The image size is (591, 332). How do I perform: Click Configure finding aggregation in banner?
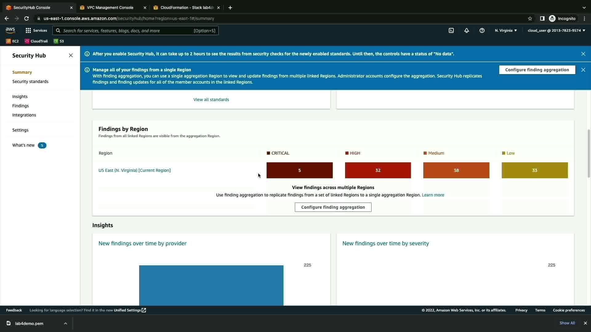click(x=537, y=70)
